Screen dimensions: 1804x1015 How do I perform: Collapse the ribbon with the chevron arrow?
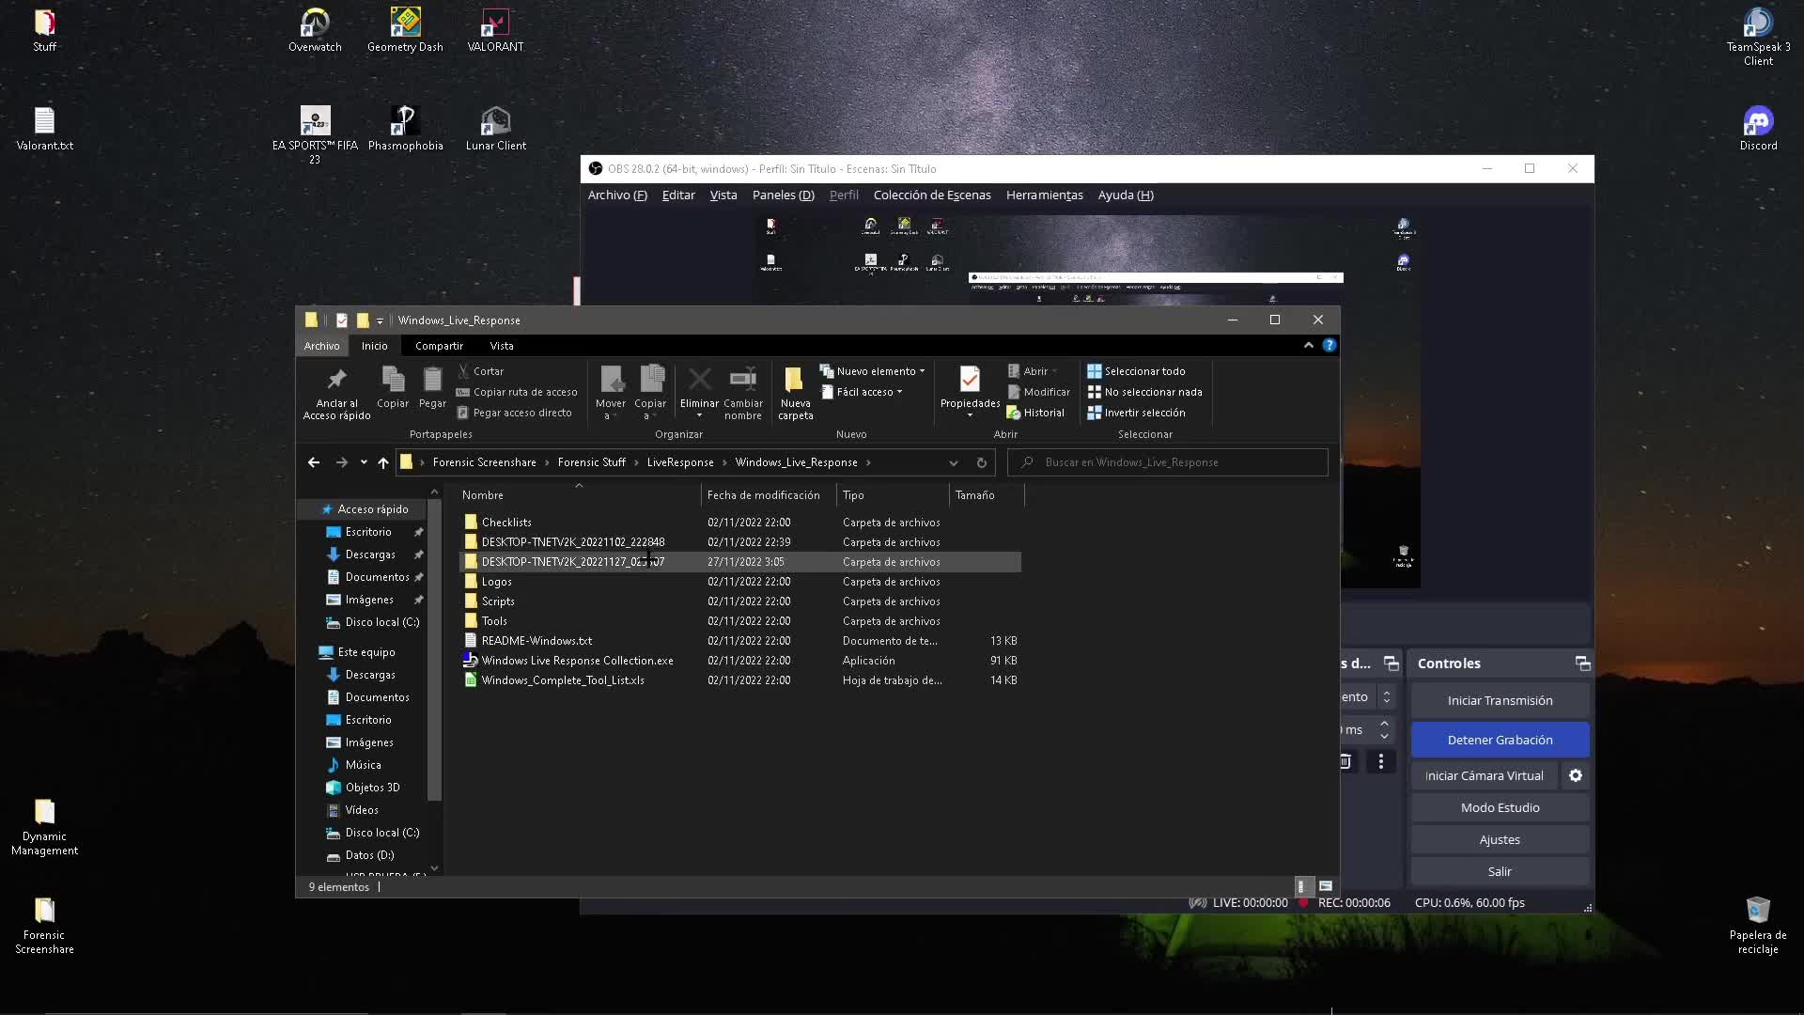tap(1308, 346)
